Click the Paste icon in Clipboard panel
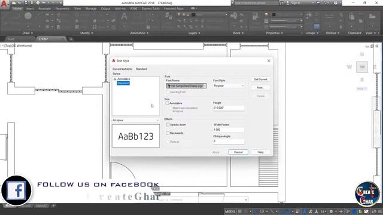Image resolution: width=383 pixels, height=215 pixels. click(351, 17)
